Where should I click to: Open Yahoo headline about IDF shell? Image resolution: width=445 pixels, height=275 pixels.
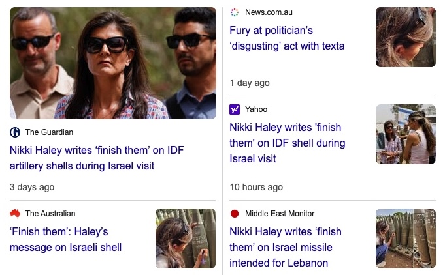tap(288, 143)
